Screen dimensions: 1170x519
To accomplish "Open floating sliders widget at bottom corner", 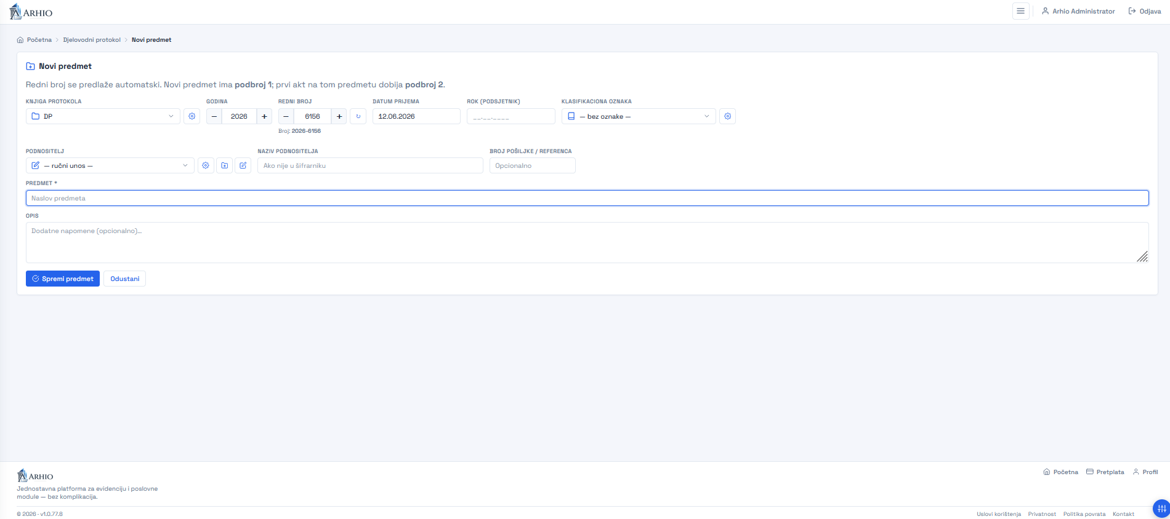I will (x=1161, y=509).
